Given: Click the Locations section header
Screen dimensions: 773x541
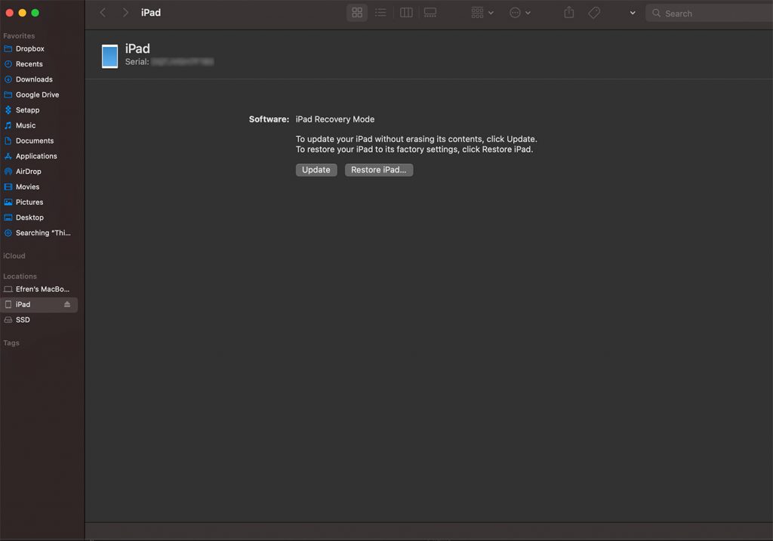Looking at the screenshot, I should tap(20, 277).
